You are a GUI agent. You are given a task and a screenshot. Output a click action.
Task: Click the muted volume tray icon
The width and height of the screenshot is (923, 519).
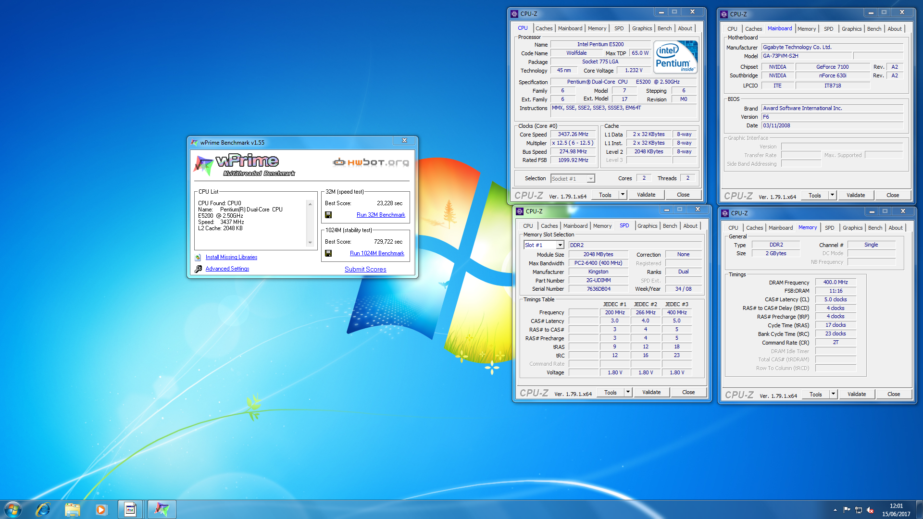click(x=870, y=510)
